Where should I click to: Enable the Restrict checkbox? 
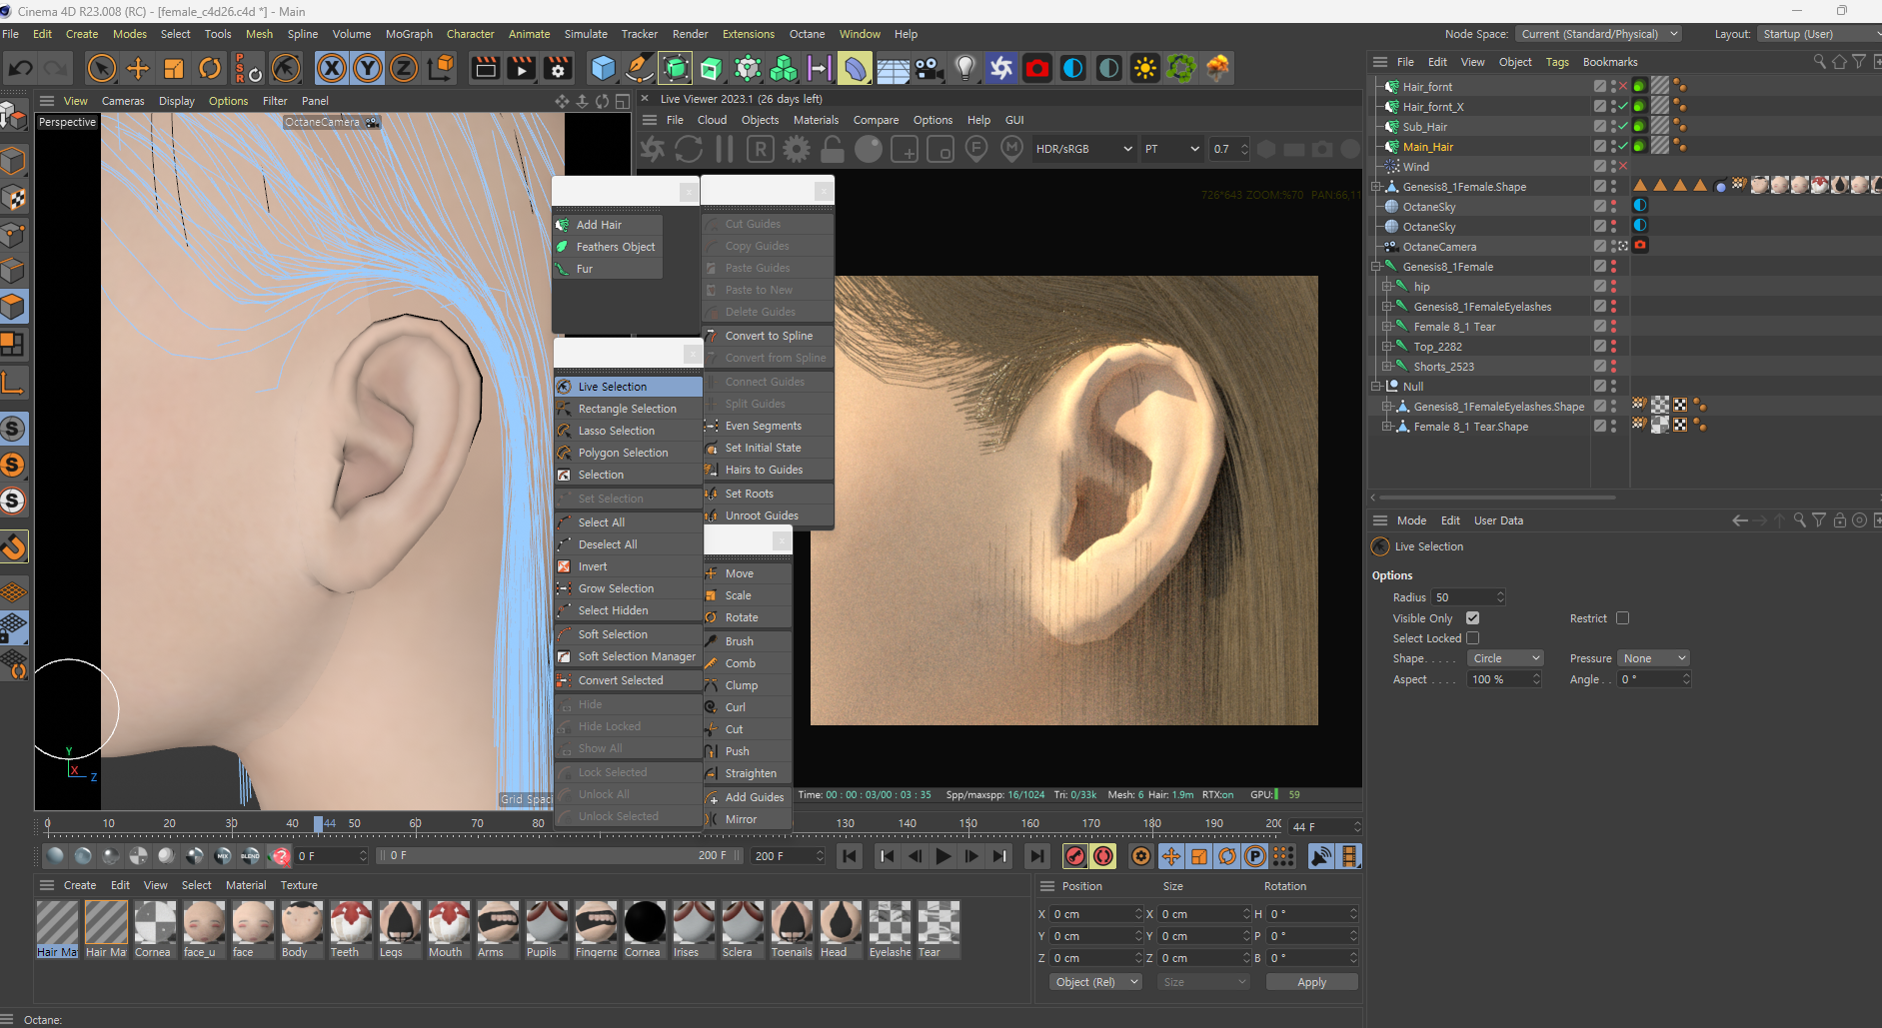point(1622,618)
